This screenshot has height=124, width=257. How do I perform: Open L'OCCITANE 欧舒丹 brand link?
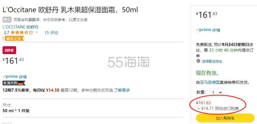(21, 27)
